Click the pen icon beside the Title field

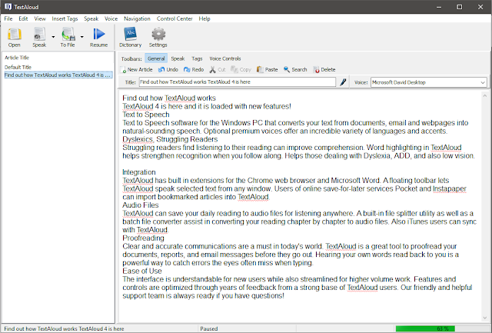click(x=343, y=82)
